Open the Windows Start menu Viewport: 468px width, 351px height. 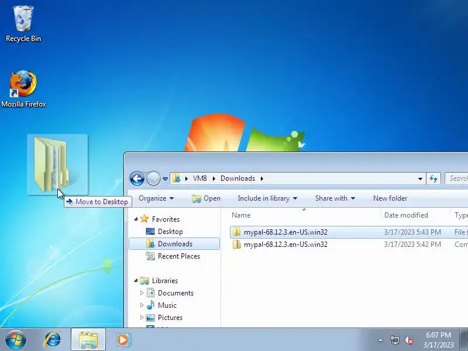point(16,340)
